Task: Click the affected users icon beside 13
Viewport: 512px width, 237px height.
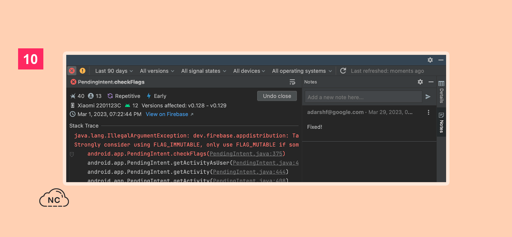Action: [x=91, y=96]
